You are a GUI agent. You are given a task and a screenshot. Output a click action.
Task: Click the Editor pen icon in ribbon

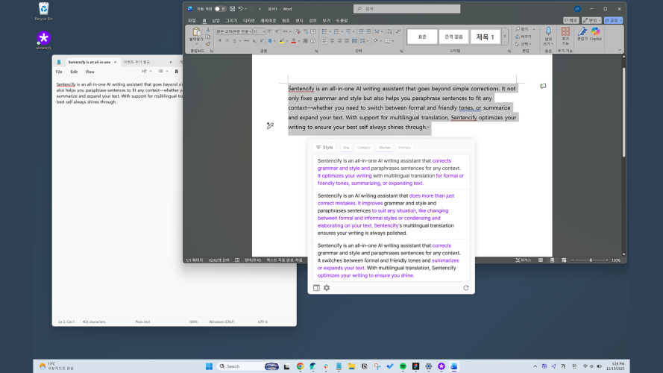point(582,32)
